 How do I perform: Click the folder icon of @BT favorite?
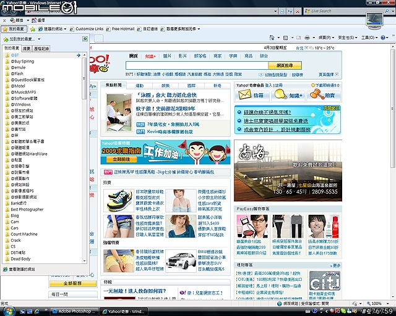[x=7, y=55]
